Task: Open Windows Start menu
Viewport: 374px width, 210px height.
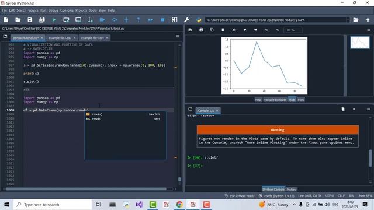Action: [6, 205]
